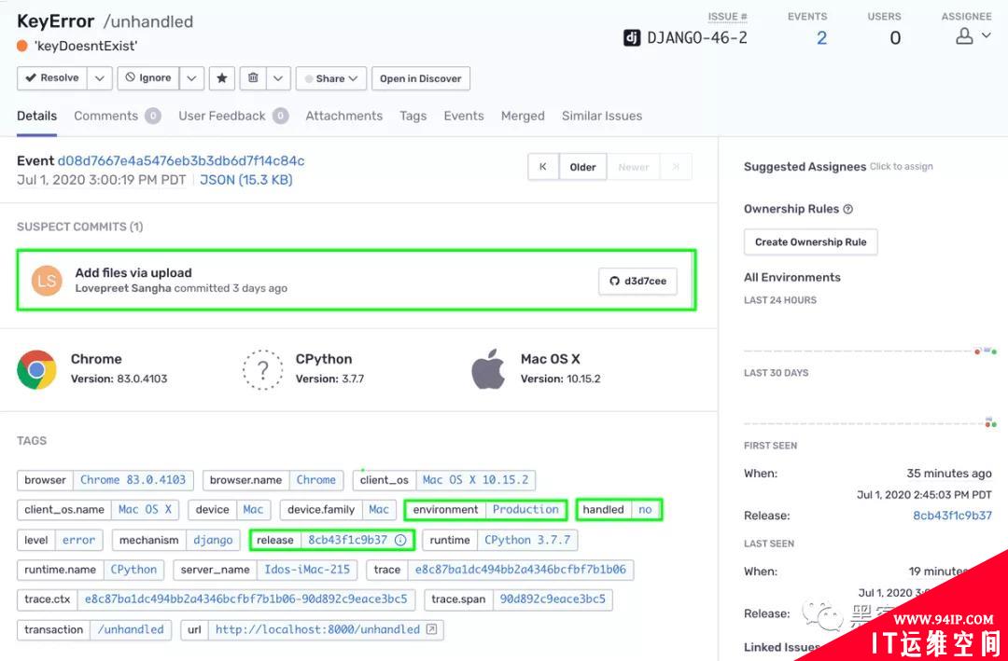
Task: Click runtime.name tag value CPython
Action: coord(133,570)
